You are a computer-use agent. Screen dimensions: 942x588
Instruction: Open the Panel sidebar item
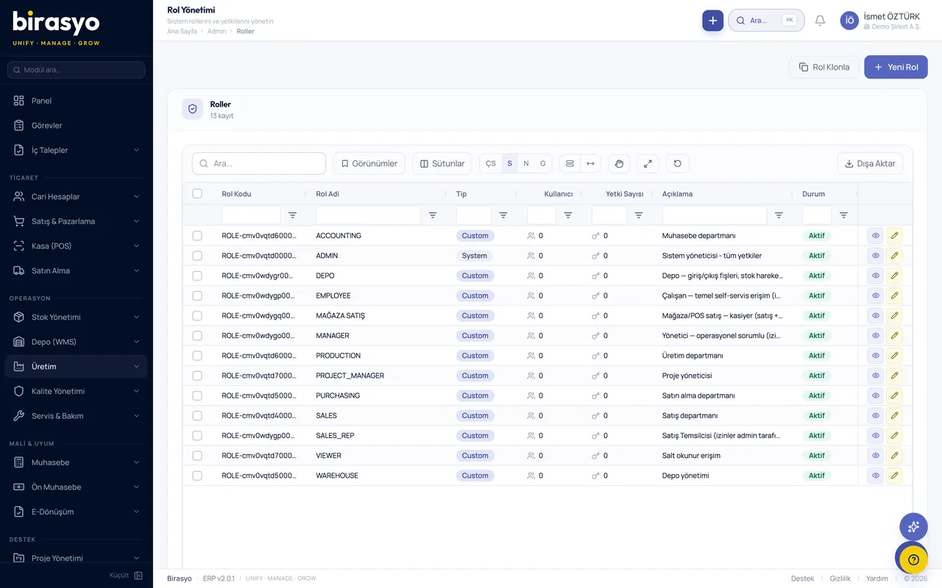(77, 101)
